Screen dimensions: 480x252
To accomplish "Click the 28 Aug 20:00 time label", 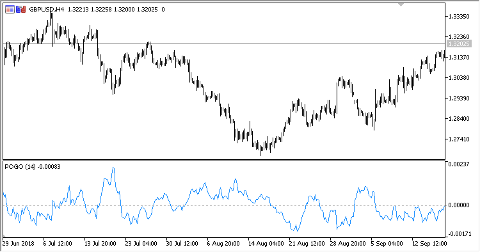I will click(x=348, y=244).
